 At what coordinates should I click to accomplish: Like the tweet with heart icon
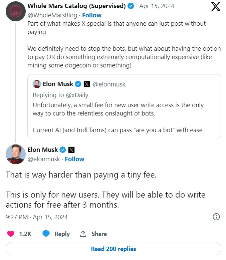click(11, 234)
